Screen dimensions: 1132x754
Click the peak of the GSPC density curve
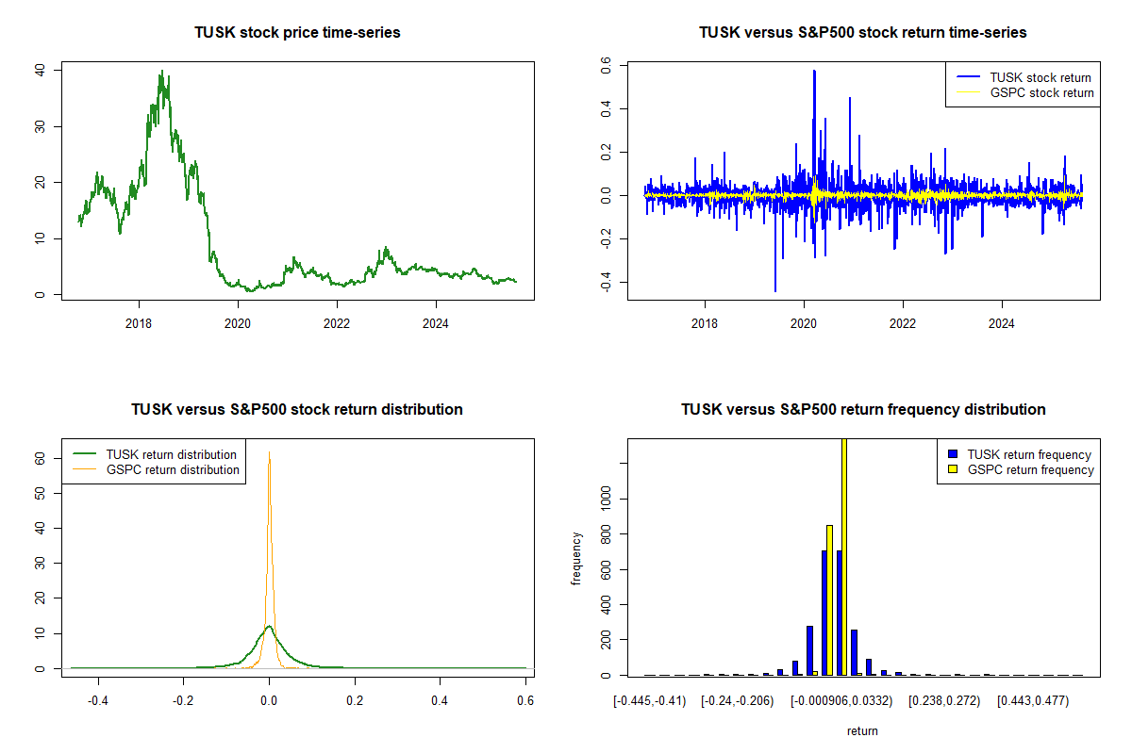point(269,453)
